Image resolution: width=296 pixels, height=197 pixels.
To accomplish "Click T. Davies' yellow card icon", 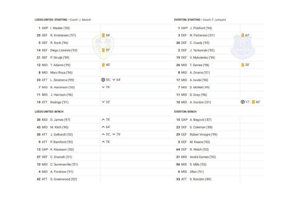I will coord(243,65).
